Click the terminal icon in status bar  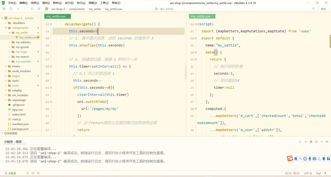click(x=33, y=173)
